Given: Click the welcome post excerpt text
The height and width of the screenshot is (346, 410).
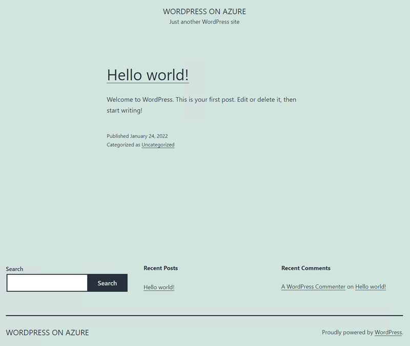Looking at the screenshot, I should [201, 99].
